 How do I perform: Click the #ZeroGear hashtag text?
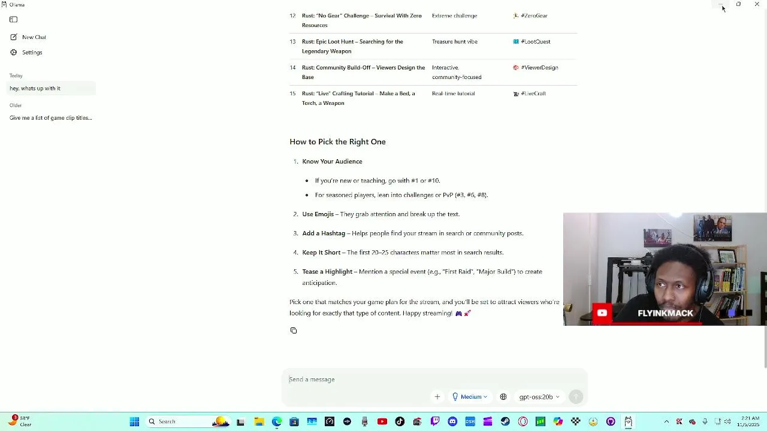click(534, 16)
